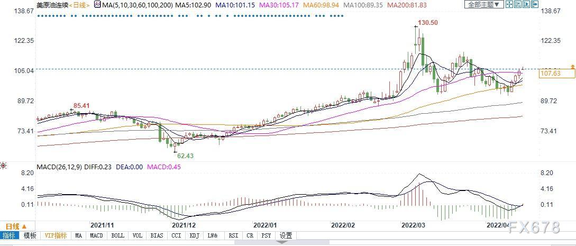
Task: Click the MA100:89.35 value
Action: tap(364, 5)
